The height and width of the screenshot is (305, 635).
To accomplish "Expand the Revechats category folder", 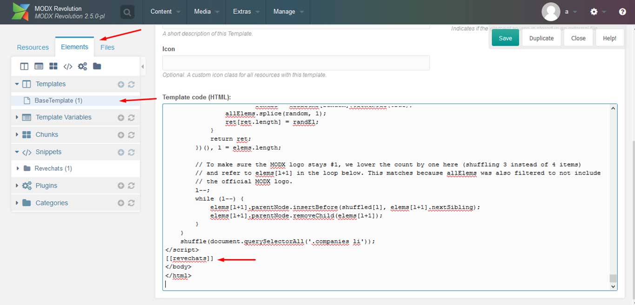I will click(x=19, y=169).
